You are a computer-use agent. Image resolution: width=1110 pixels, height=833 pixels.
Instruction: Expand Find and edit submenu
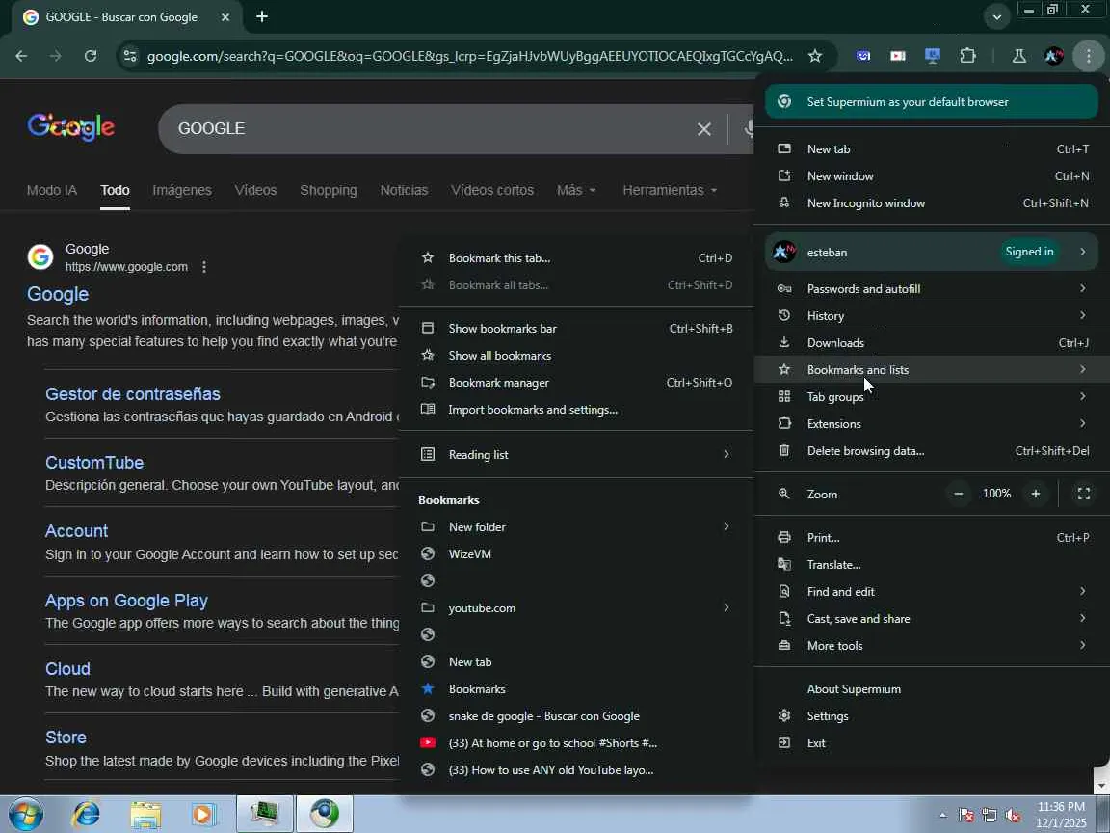click(x=933, y=591)
